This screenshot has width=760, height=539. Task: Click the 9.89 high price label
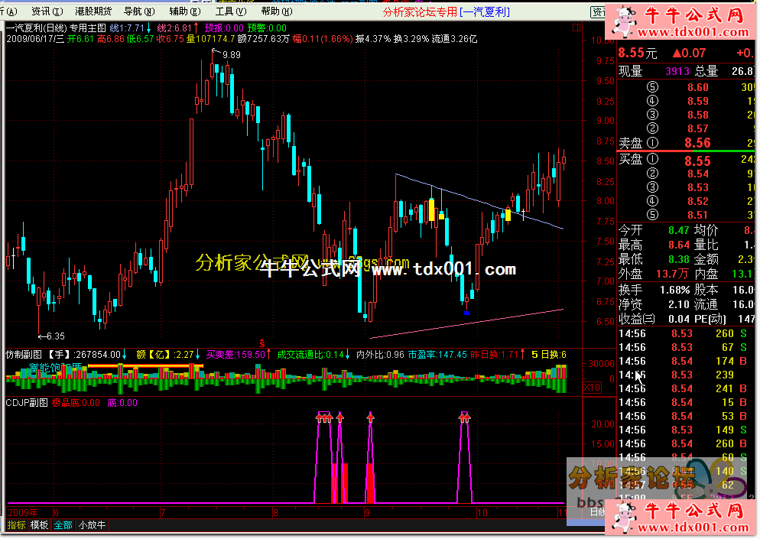point(231,55)
